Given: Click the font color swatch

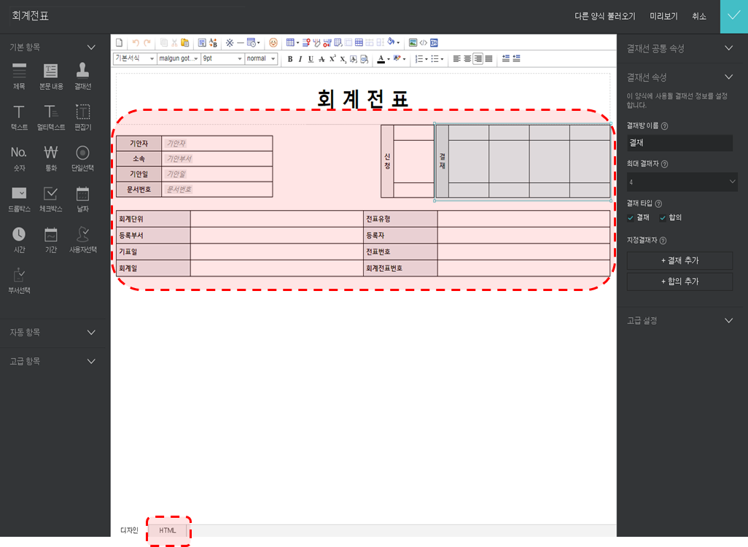Looking at the screenshot, I should coord(380,59).
